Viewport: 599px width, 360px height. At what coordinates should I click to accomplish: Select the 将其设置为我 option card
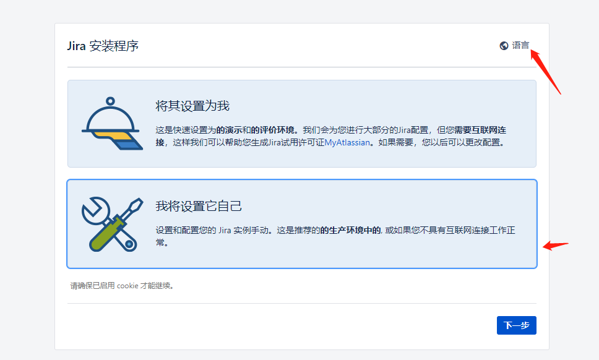(x=302, y=124)
